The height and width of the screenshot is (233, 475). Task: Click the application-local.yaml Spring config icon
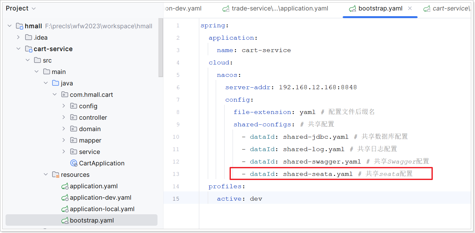tap(65, 209)
